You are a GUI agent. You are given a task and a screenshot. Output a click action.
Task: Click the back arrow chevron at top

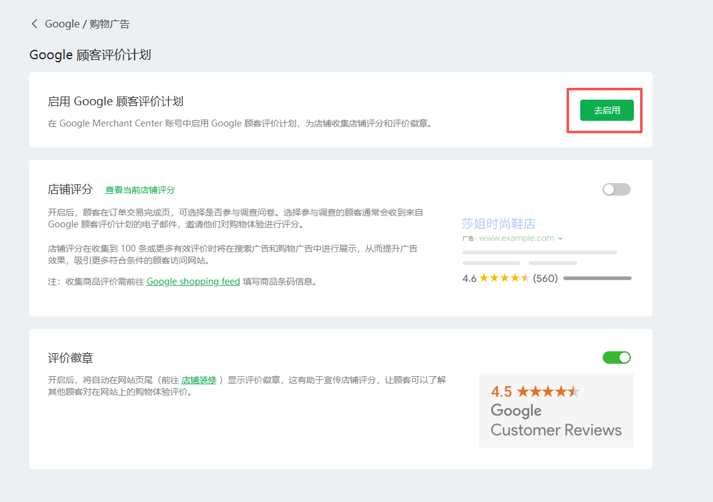(34, 24)
